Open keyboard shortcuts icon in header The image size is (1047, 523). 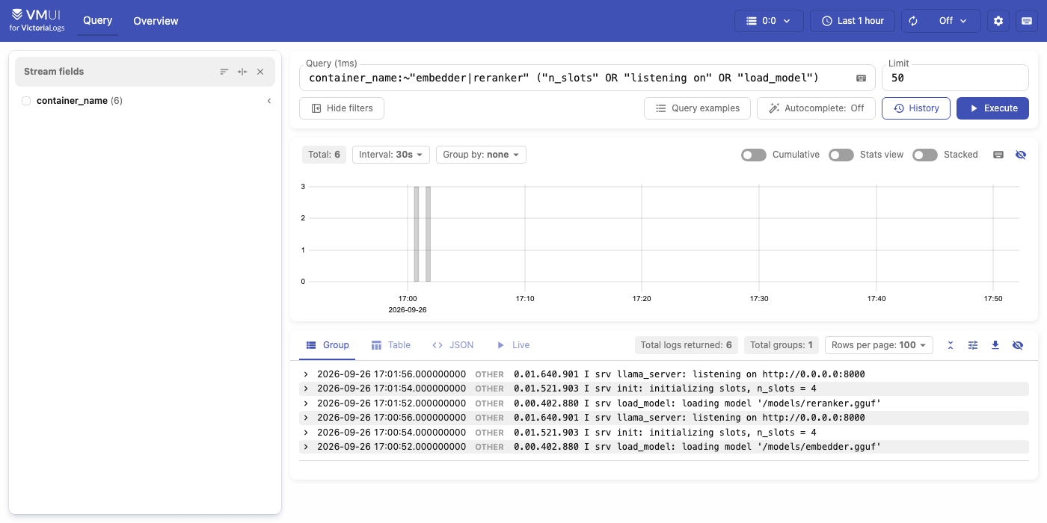click(x=1027, y=21)
